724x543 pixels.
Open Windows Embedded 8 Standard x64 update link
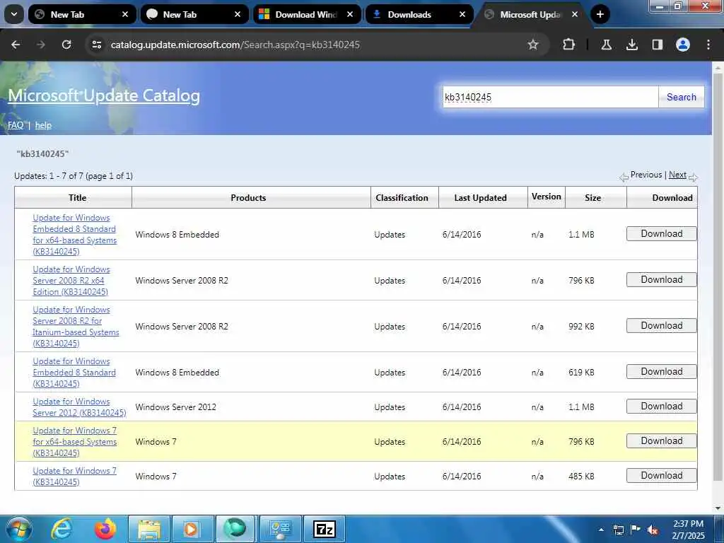coord(75,235)
